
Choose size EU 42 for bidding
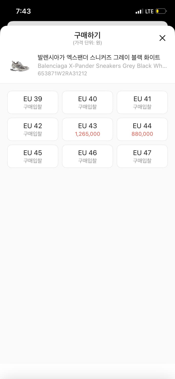[x=33, y=129]
